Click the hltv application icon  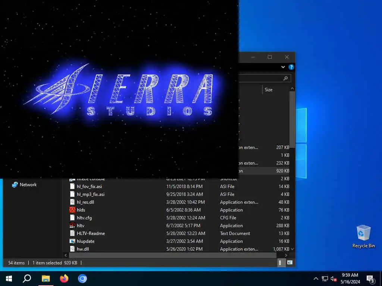72,225
